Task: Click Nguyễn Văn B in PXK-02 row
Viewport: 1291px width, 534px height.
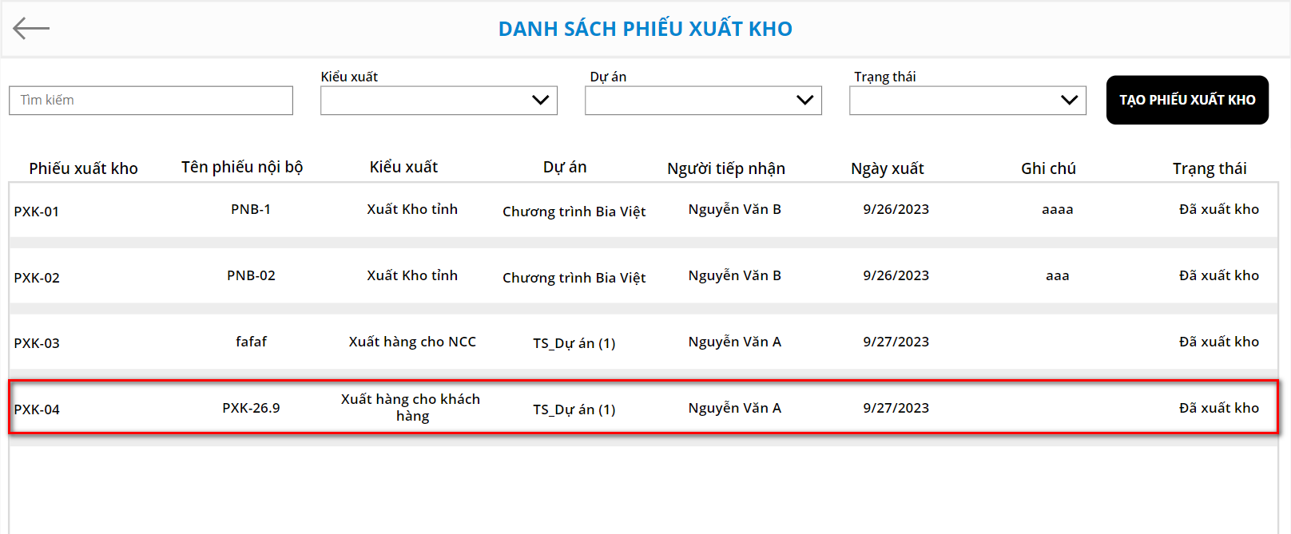Action: pyautogui.click(x=735, y=275)
